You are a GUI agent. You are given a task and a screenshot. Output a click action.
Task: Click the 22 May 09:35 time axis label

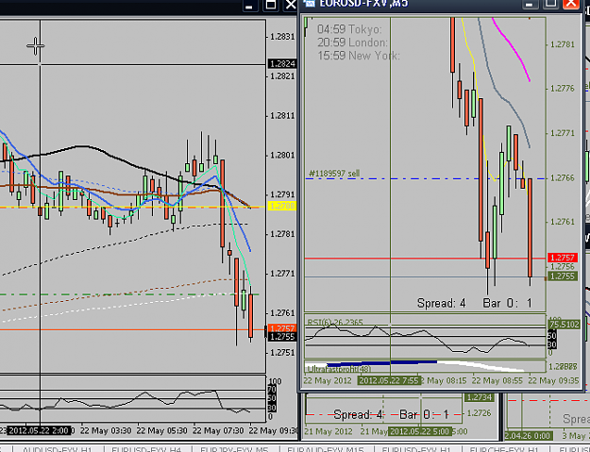click(x=553, y=380)
